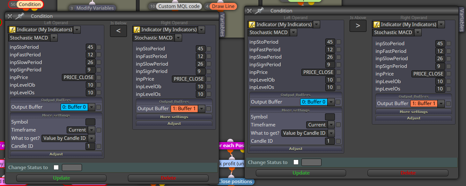Click Symbol input field in left dialog
Screen dimensions: 466x186
90,122
